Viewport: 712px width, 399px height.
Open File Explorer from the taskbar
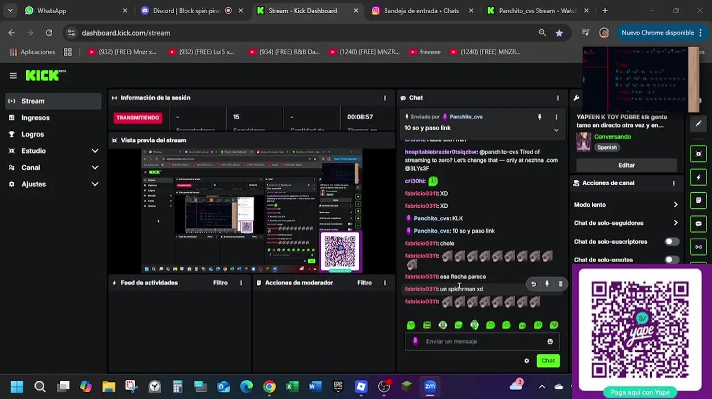tap(109, 386)
